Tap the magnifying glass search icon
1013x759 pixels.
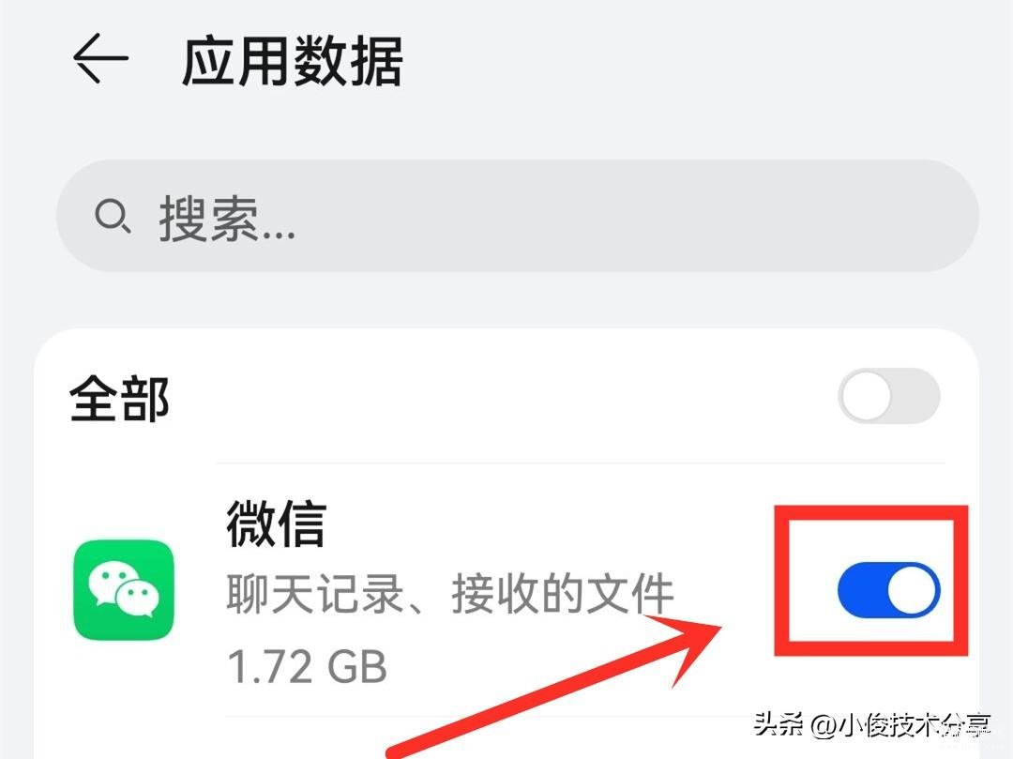tap(113, 217)
